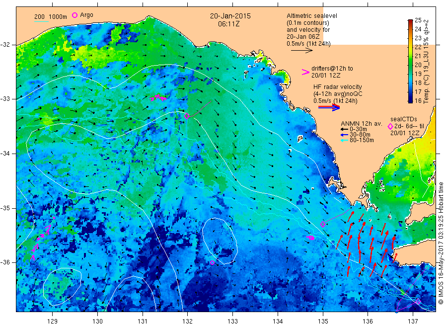Click the '200 1000m' depth contour label
447x328 pixels.
pos(51,17)
